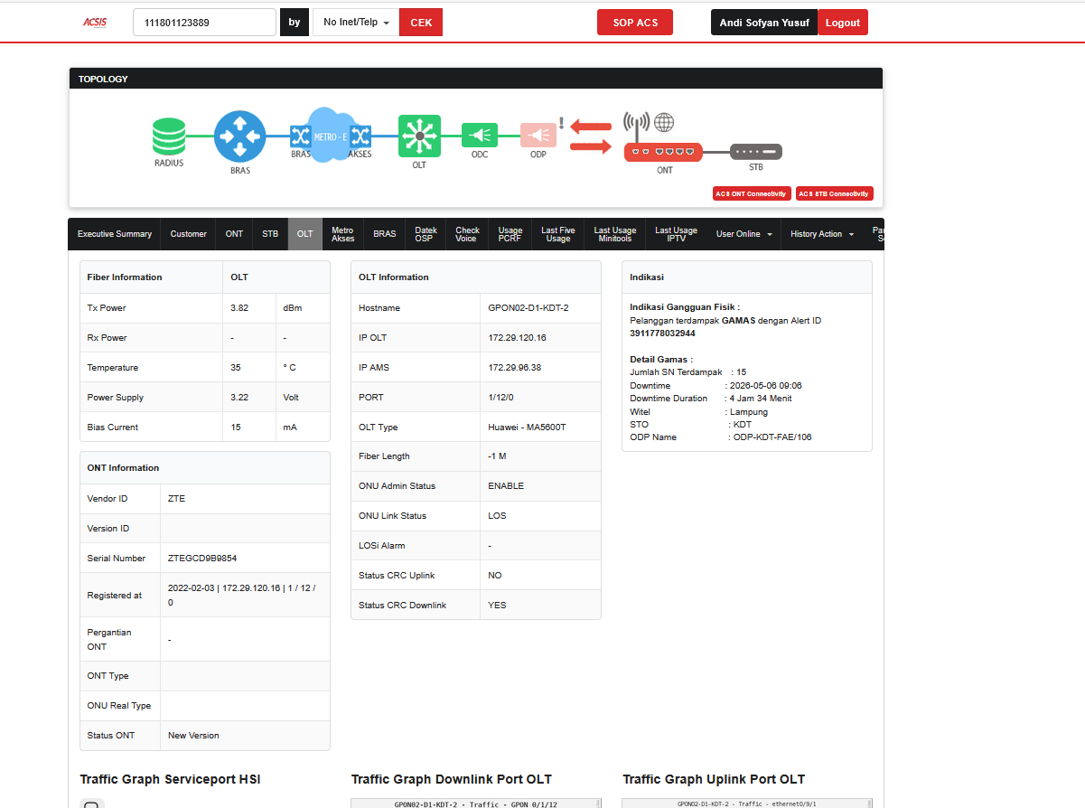
Task: Click the SOP ACS button
Action: [x=635, y=23]
